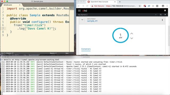Click the red-black extension icon
The width and height of the screenshot is (170, 95).
[145, 6]
